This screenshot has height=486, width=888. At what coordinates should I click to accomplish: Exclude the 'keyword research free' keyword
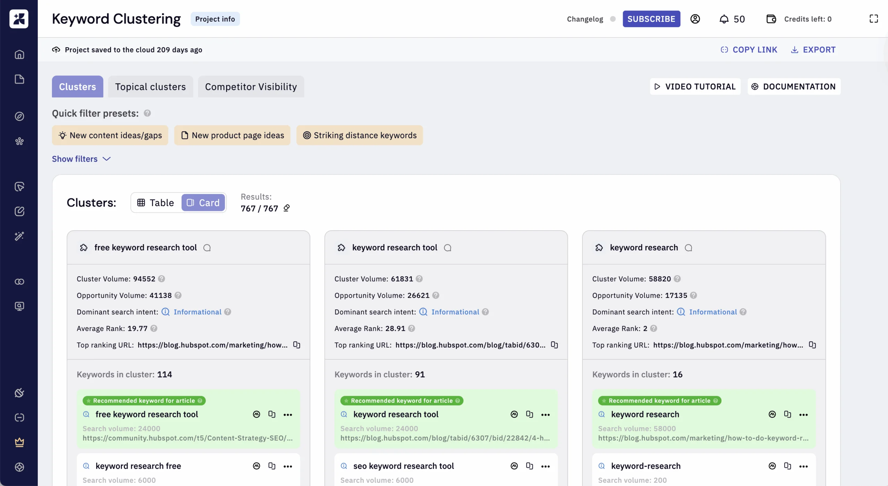pos(256,466)
